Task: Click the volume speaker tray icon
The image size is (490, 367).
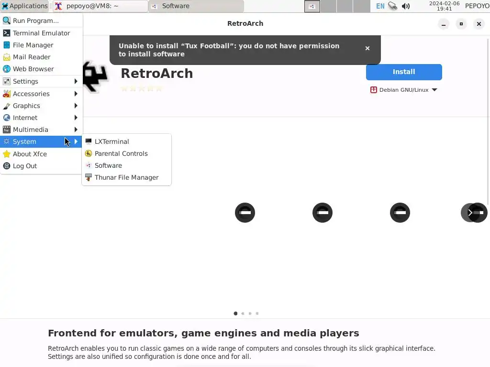Action: pyautogui.click(x=406, y=6)
